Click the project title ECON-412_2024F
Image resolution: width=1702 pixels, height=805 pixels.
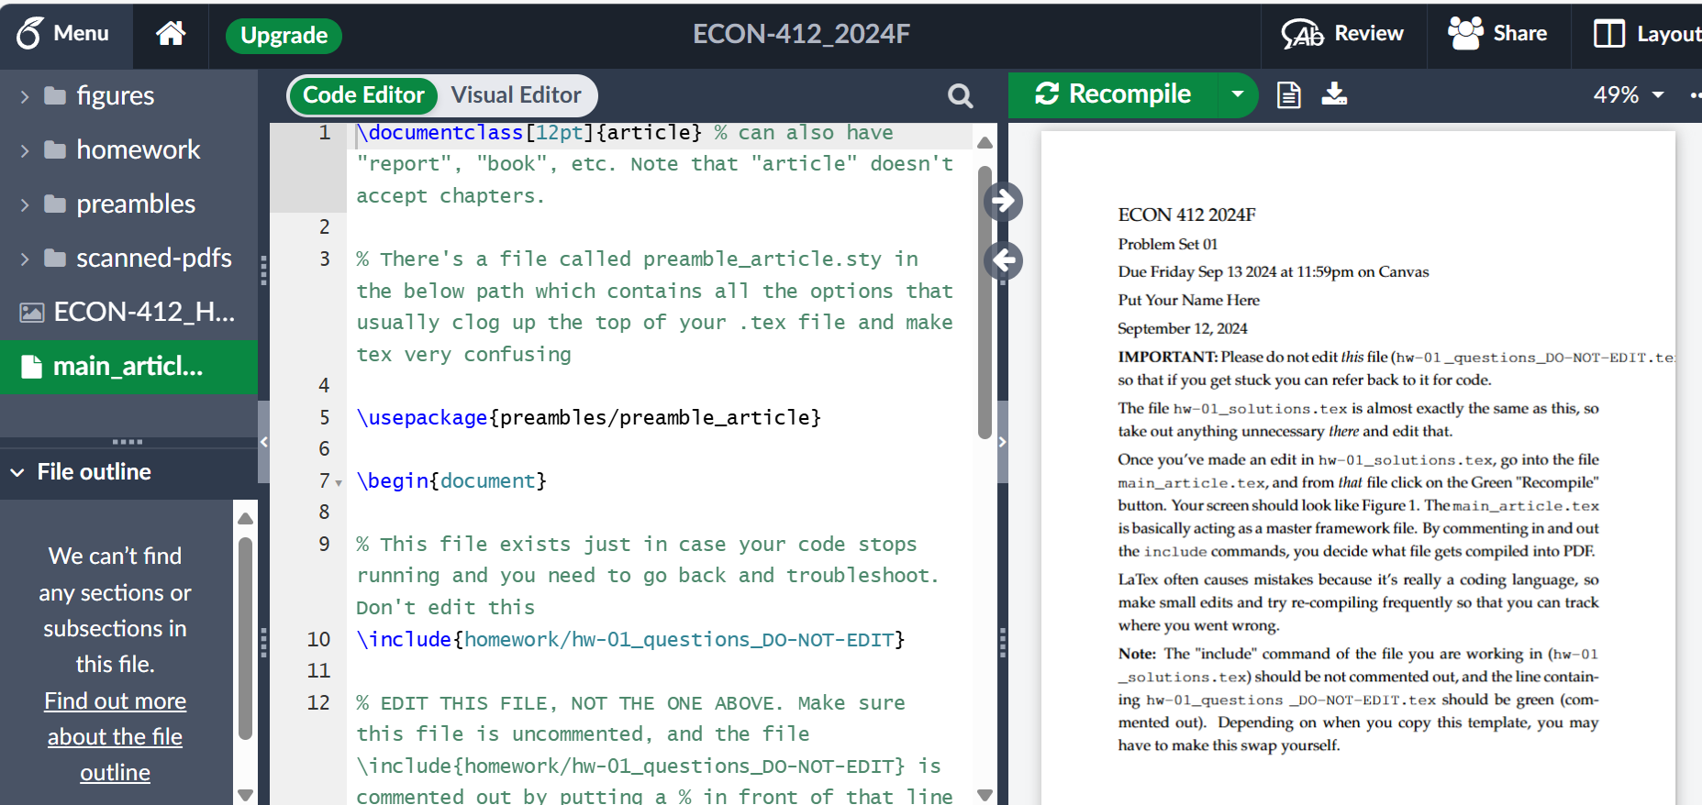(801, 34)
